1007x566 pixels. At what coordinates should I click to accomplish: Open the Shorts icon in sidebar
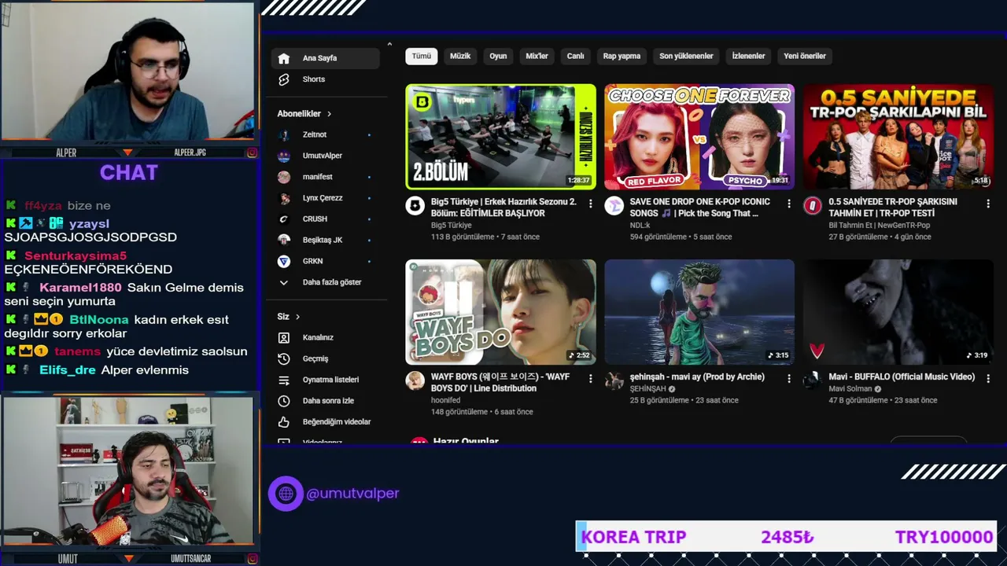[x=284, y=79]
